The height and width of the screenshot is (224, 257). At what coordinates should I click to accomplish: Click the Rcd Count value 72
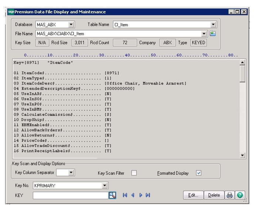125,43
